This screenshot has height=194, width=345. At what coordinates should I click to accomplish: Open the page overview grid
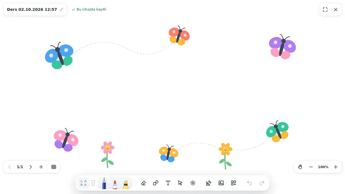[x=53, y=167]
